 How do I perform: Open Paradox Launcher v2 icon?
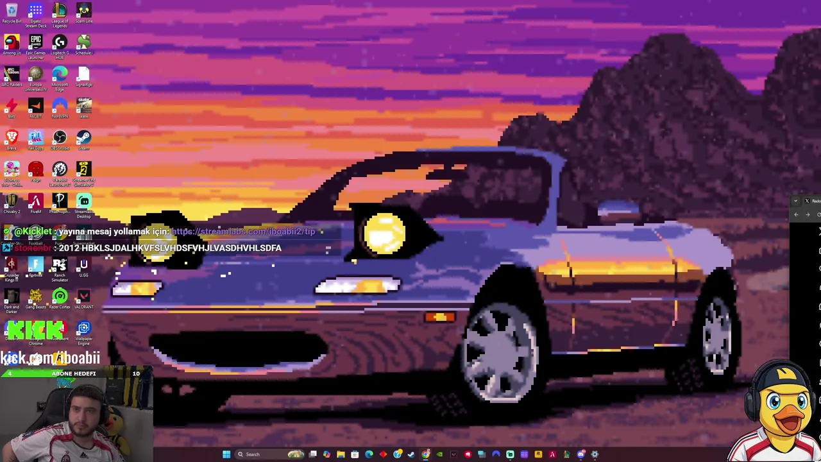click(x=60, y=173)
